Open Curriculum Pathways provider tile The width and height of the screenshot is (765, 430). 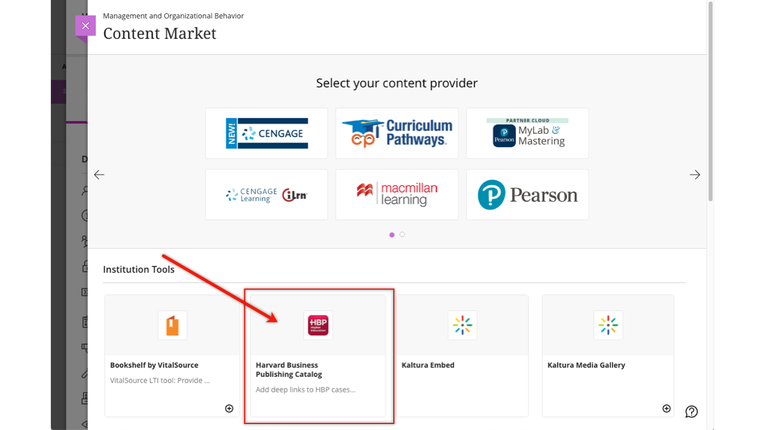click(x=397, y=133)
